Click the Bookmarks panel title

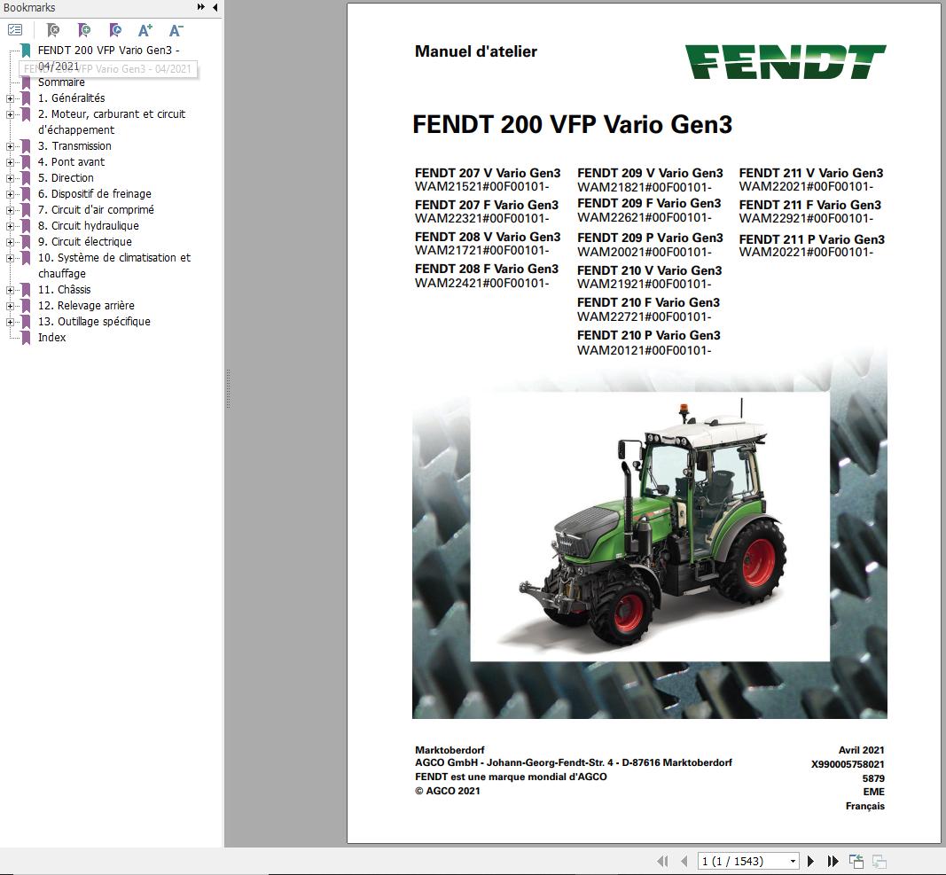pos(29,7)
